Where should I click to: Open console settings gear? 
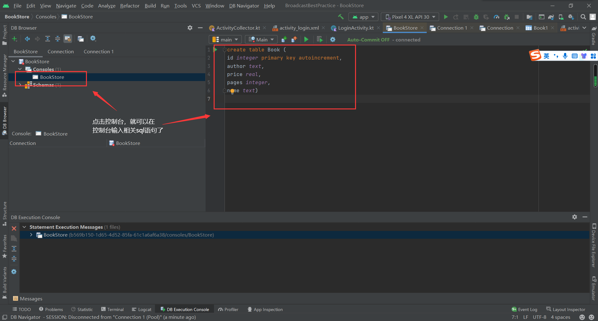click(x=333, y=40)
